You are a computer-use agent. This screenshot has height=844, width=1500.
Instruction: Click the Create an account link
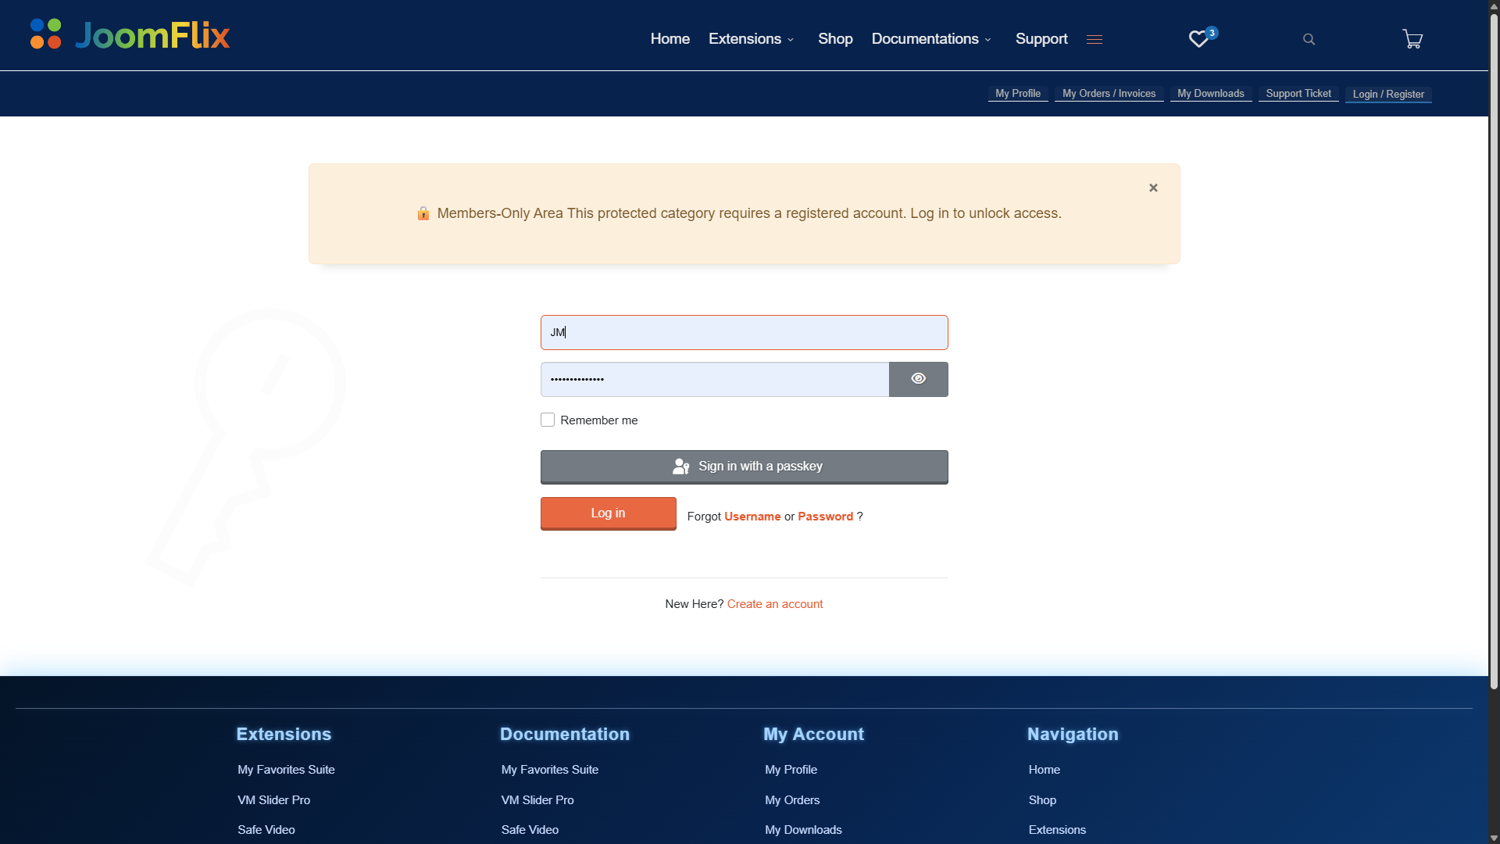click(x=774, y=604)
